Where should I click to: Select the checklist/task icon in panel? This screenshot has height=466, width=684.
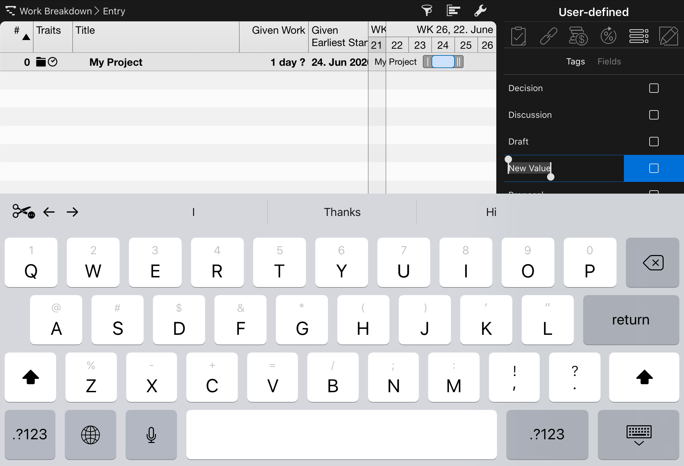coord(519,36)
